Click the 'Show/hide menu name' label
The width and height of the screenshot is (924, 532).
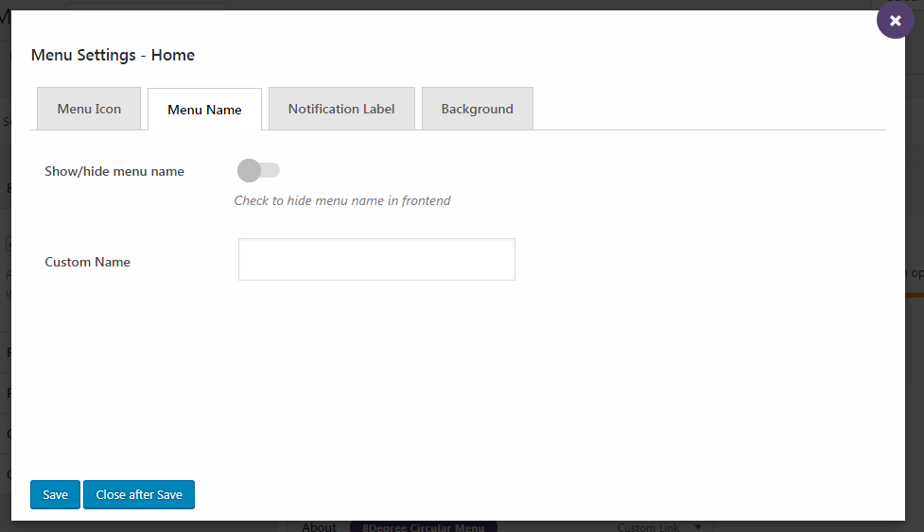pos(114,171)
